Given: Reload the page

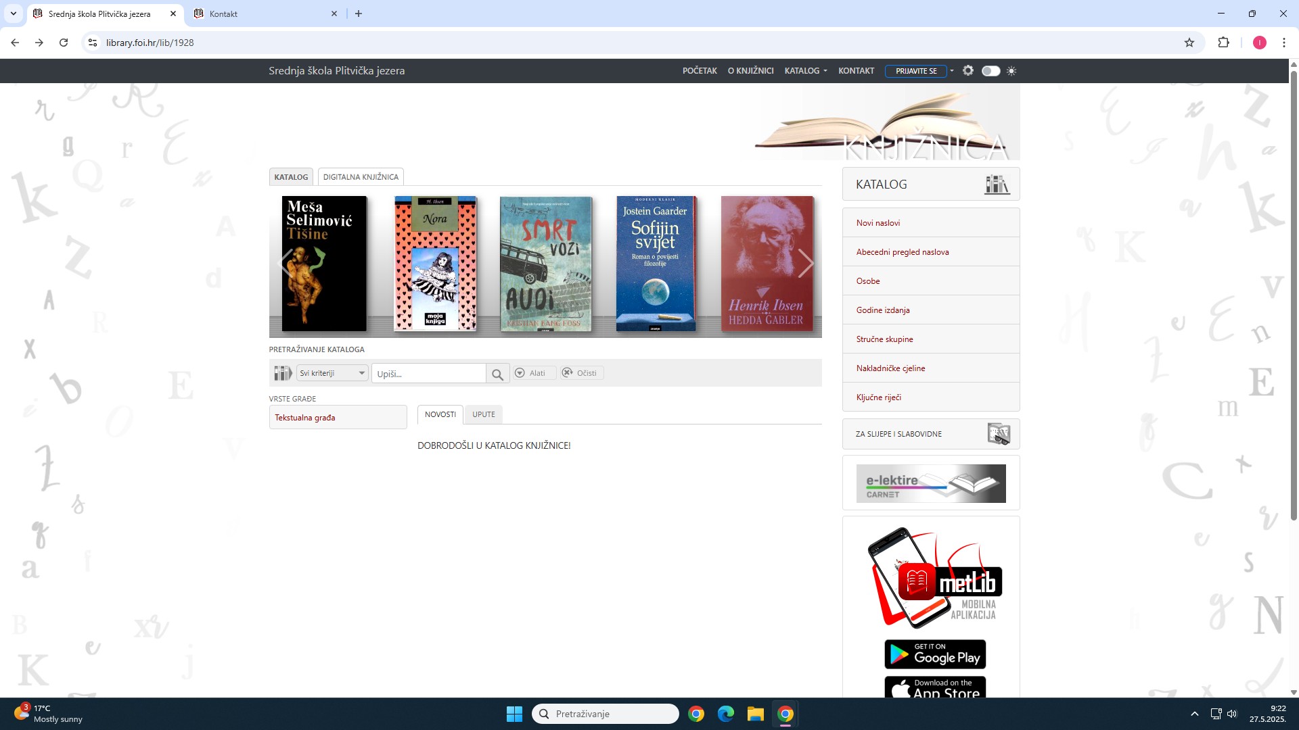Looking at the screenshot, I should [64, 43].
